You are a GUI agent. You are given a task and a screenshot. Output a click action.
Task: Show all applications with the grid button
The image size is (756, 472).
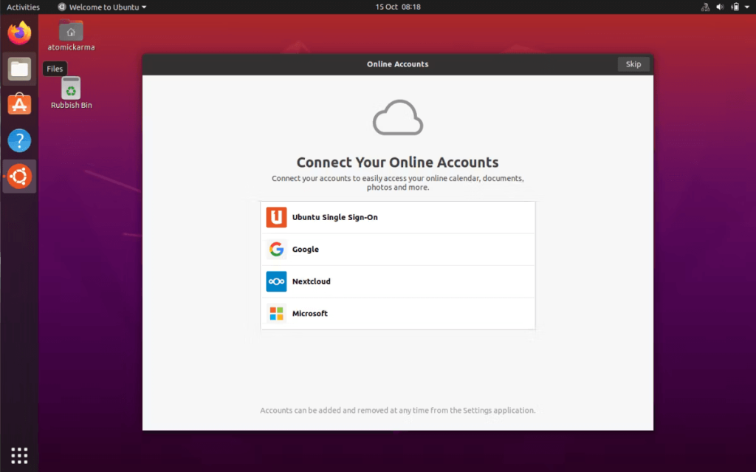tap(18, 454)
